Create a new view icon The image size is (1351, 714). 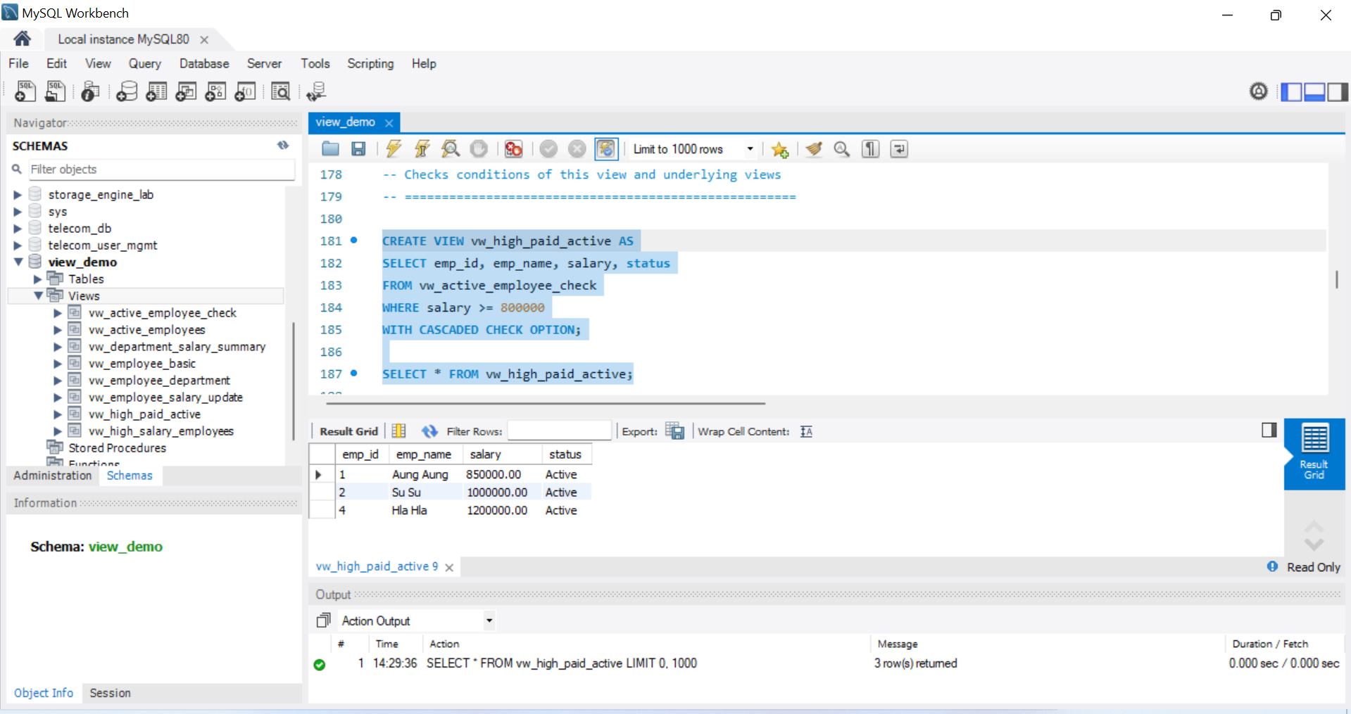point(186,91)
